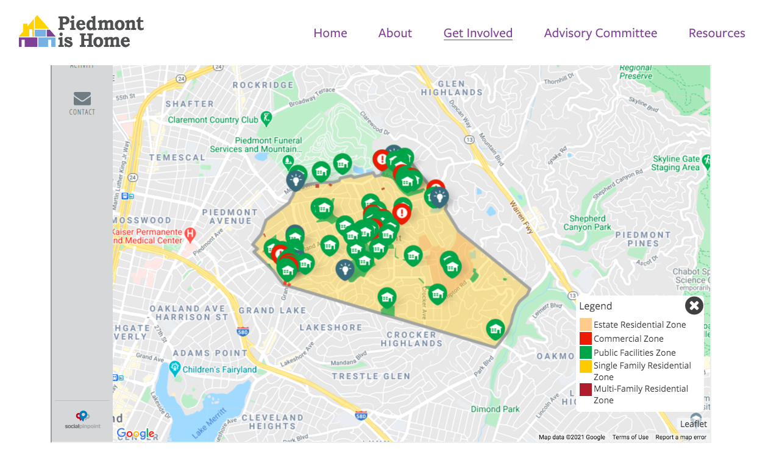This screenshot has width=768, height=474.
Task: Open the Get Involved link
Action: click(x=478, y=33)
